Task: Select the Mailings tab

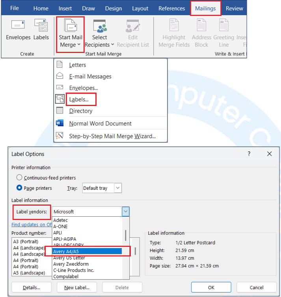Action: point(205,8)
